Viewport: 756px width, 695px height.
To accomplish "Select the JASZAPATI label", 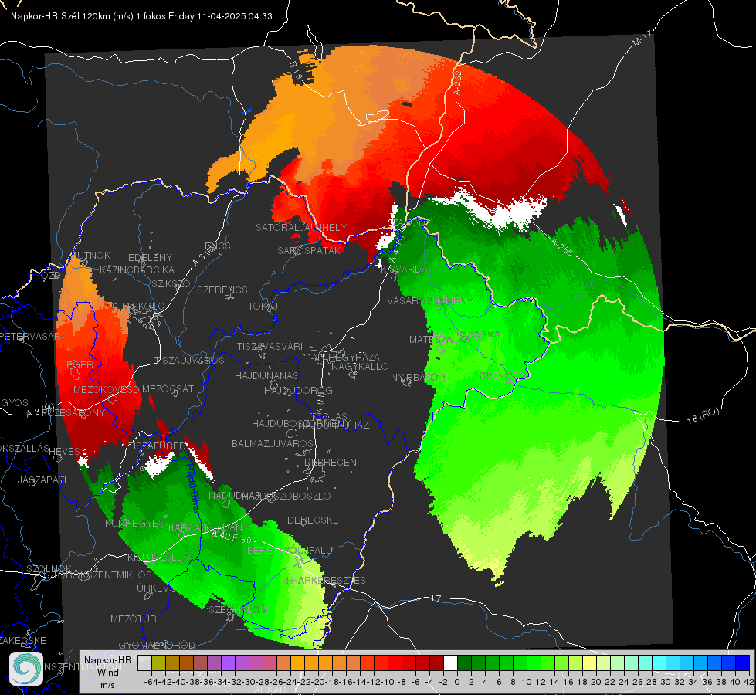I will coord(42,480).
